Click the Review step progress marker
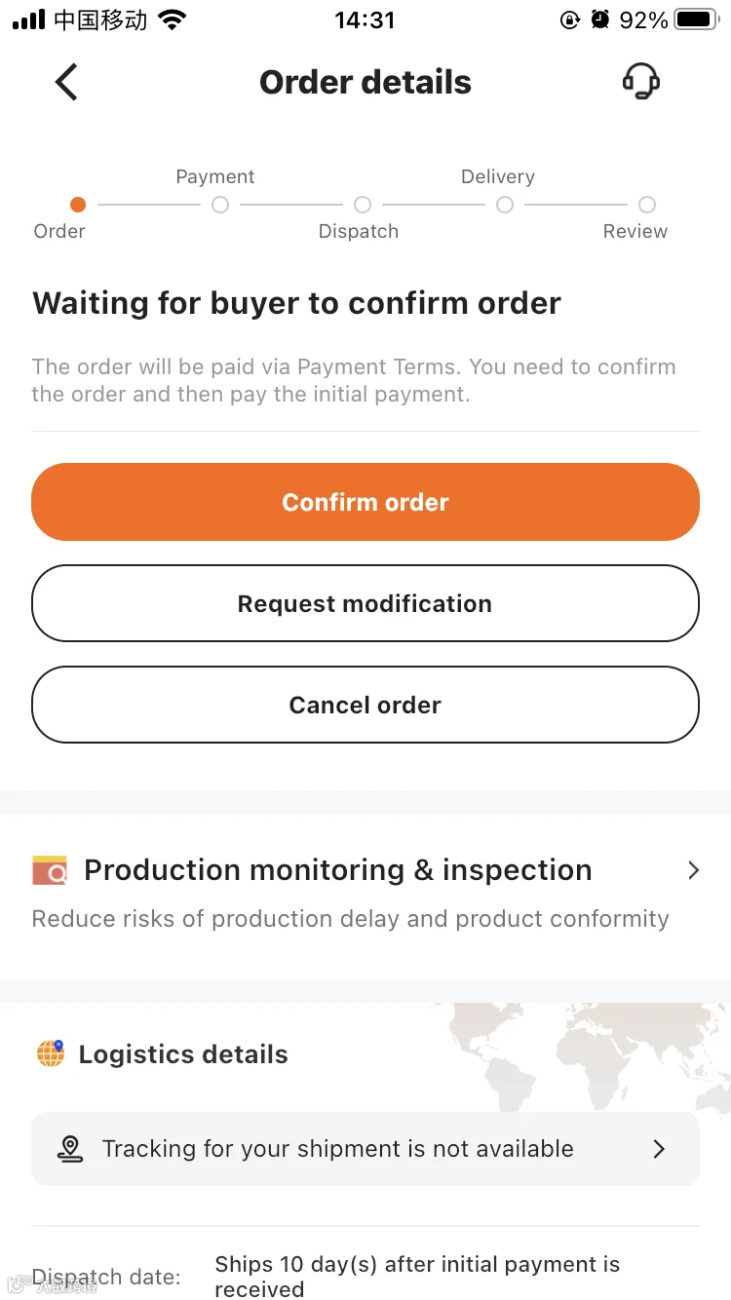Image resolution: width=731 pixels, height=1300 pixels. tap(647, 205)
